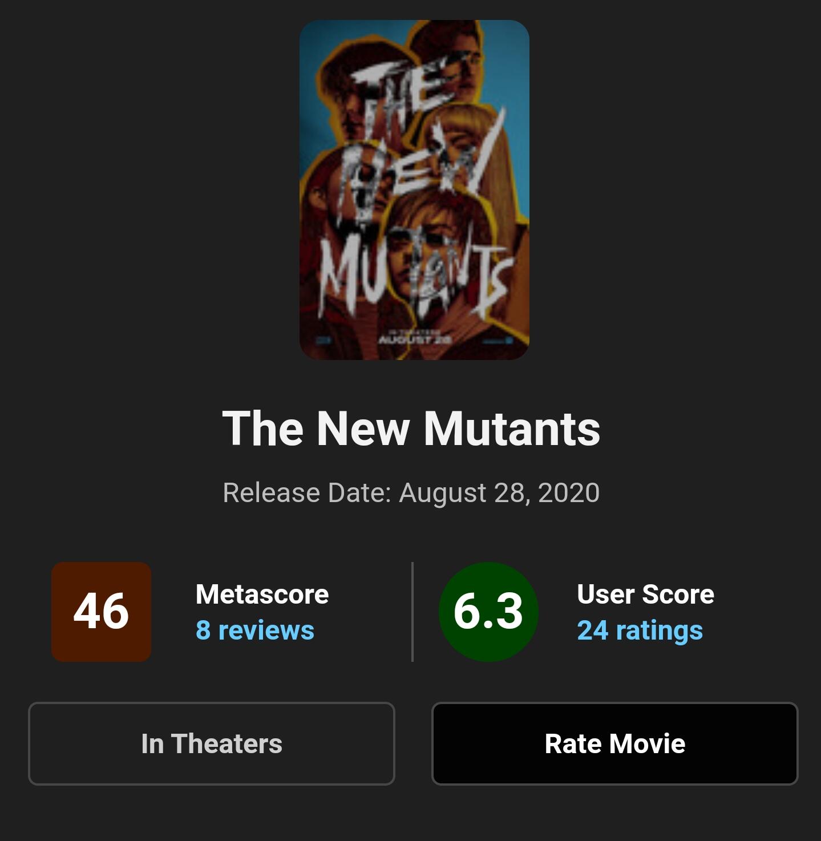
Task: Open the 8 reviews link
Action: (x=255, y=630)
